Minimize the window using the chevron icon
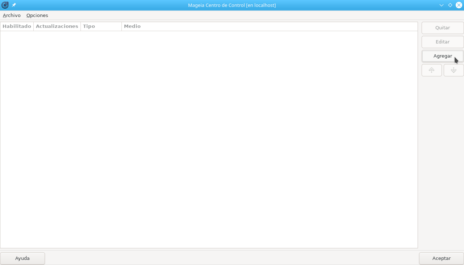Image resolution: width=464 pixels, height=265 pixels. coord(442,5)
